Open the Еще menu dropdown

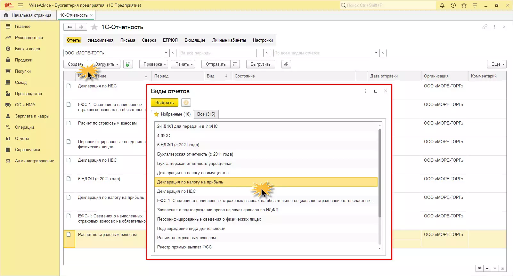(497, 64)
